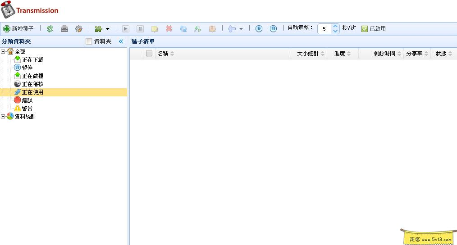Toggle the 已啟用 enabled checkbox
This screenshot has height=245, width=457.
(364, 28)
